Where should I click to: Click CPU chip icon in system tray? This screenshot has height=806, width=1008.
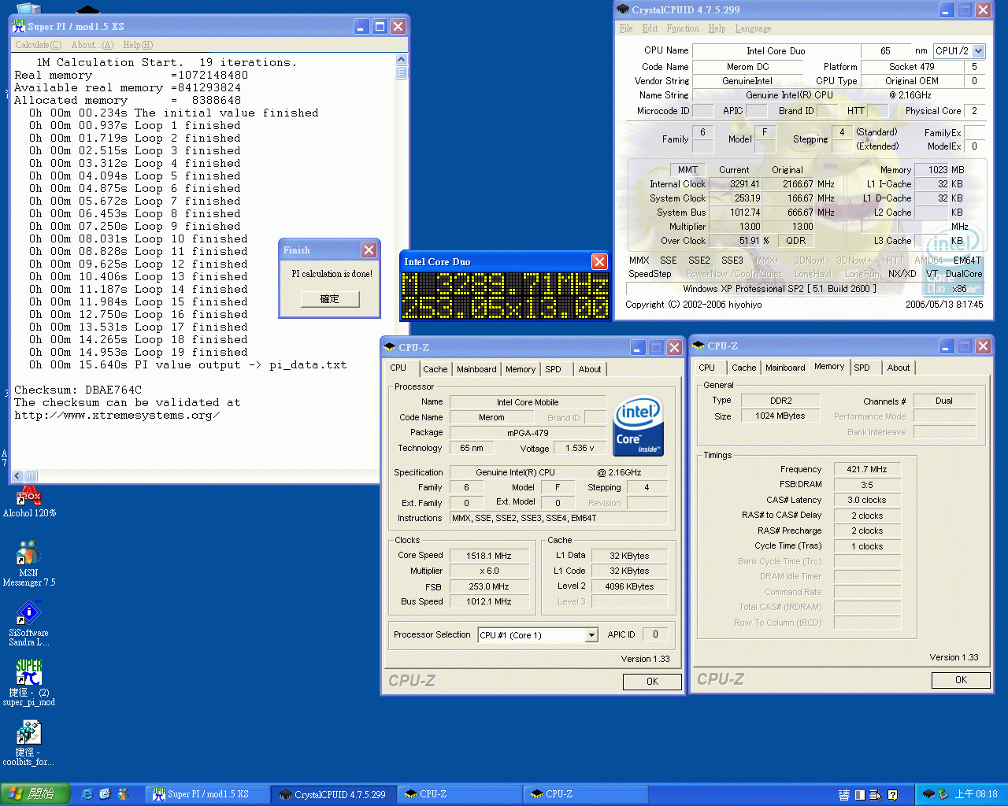pos(929,794)
